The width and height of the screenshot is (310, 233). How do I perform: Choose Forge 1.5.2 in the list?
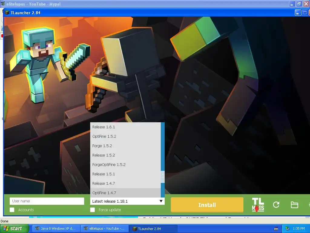pos(125,146)
